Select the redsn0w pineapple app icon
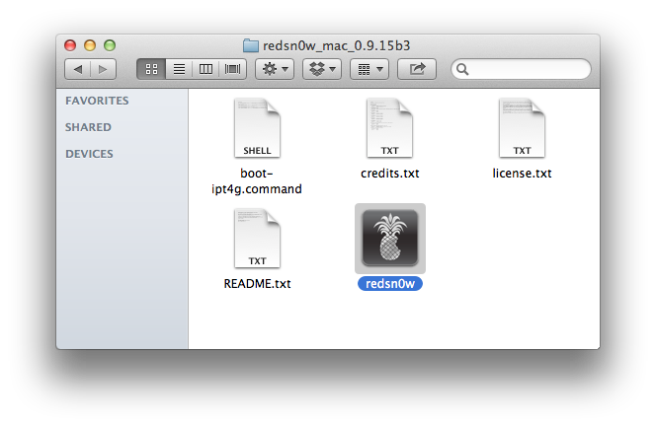 coord(390,239)
